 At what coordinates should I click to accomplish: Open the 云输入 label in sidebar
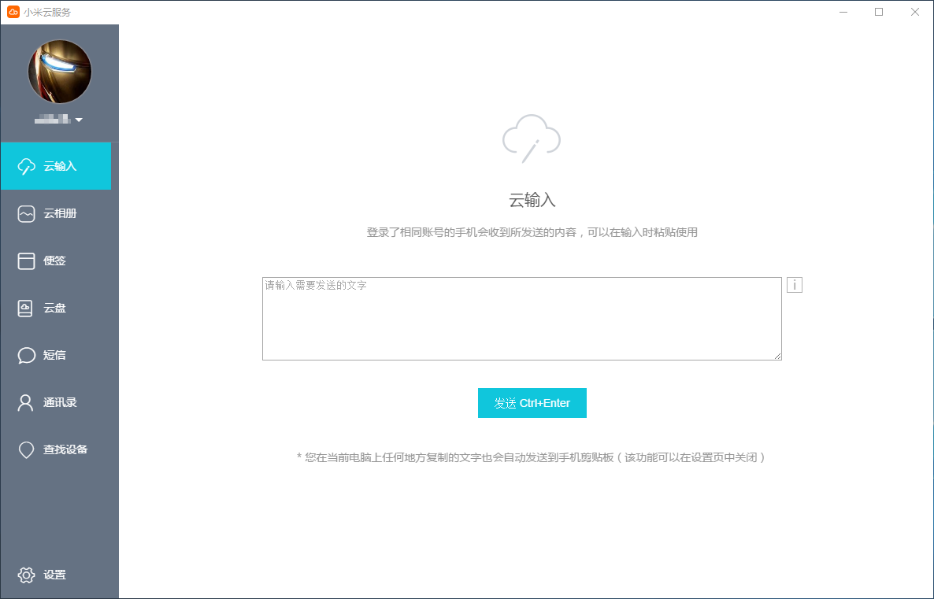[x=60, y=166]
